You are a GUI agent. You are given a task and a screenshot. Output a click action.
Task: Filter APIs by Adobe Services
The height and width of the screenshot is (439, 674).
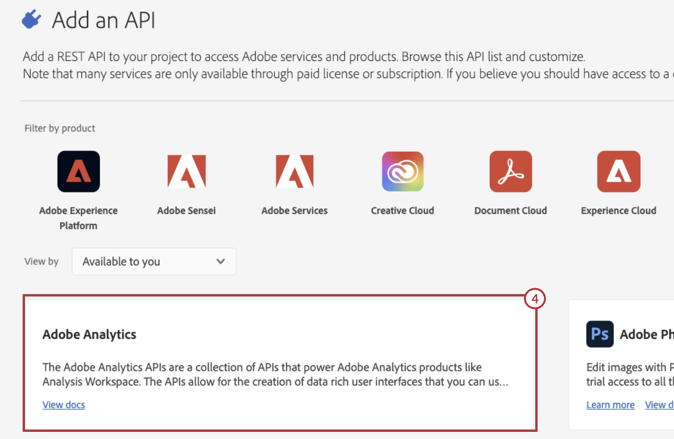294,171
